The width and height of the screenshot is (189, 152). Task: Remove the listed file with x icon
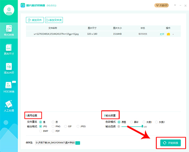tap(173, 34)
